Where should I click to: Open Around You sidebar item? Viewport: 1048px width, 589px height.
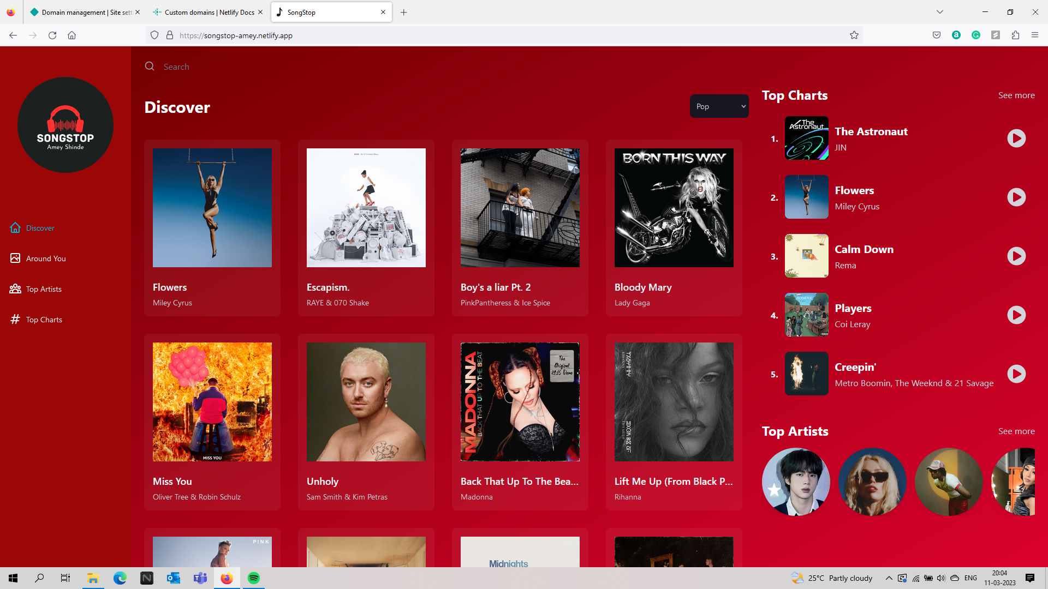tap(38, 259)
